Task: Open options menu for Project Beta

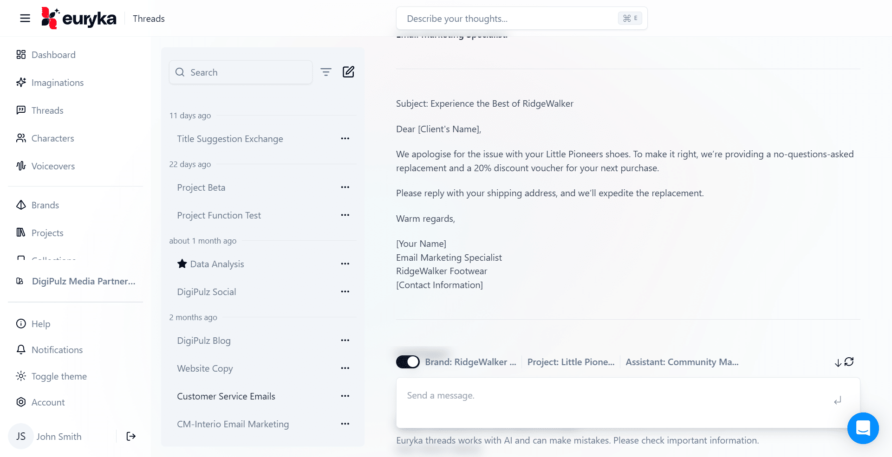Action: (345, 187)
